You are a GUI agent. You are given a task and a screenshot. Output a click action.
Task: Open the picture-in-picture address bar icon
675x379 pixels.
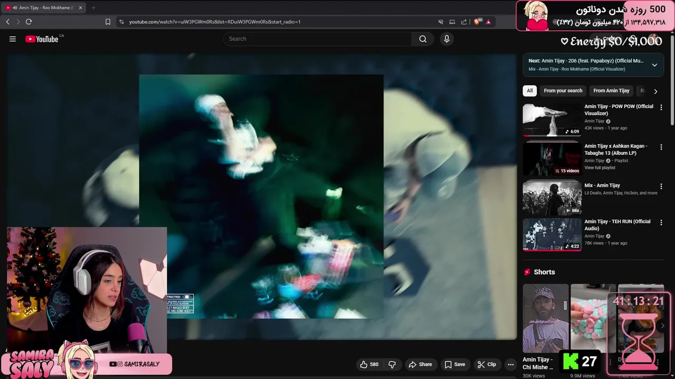(x=452, y=22)
